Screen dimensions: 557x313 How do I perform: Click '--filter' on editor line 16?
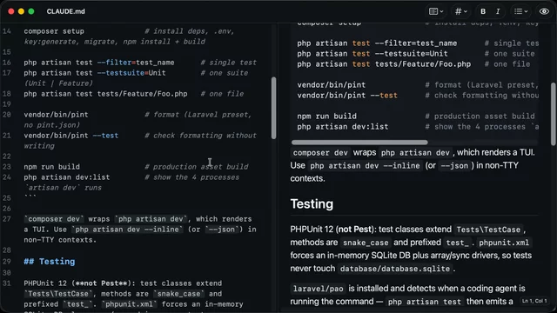(114, 63)
